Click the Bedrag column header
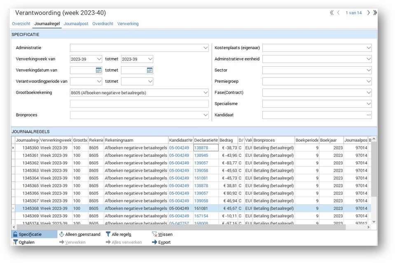Viewport: 395px width, 263px height. pos(227,140)
